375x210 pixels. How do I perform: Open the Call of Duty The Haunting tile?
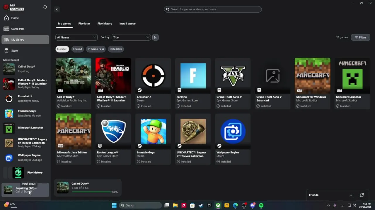click(74, 83)
